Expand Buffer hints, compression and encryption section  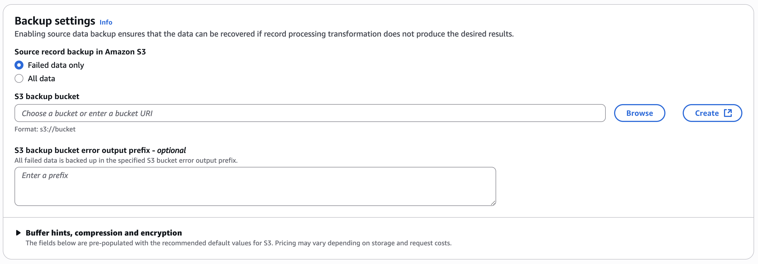tap(103, 233)
